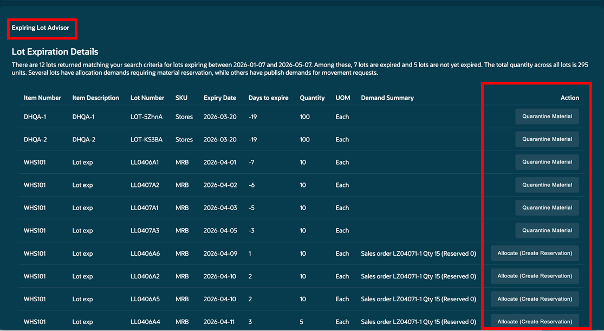Click the Item Number column header
Viewport: 604px width, 331px height.
[42, 98]
